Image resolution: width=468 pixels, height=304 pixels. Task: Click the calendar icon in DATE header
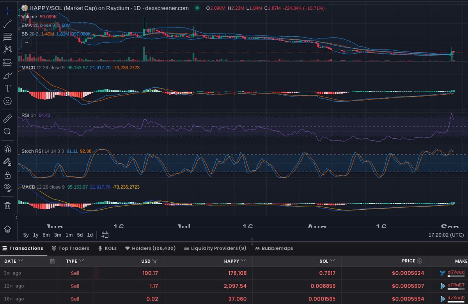pyautogui.click(x=52, y=261)
